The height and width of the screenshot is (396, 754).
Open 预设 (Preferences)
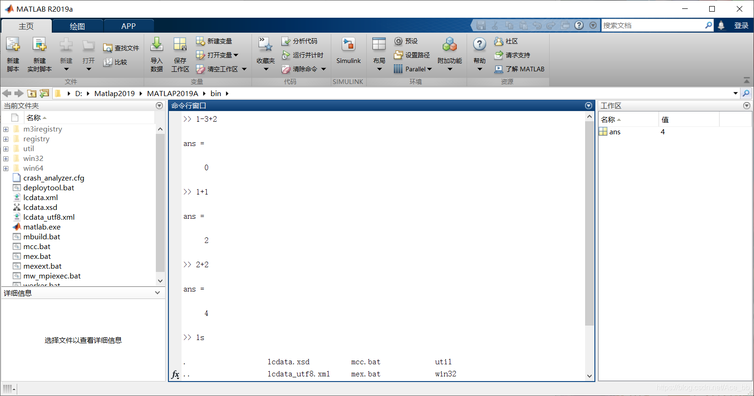pos(405,41)
